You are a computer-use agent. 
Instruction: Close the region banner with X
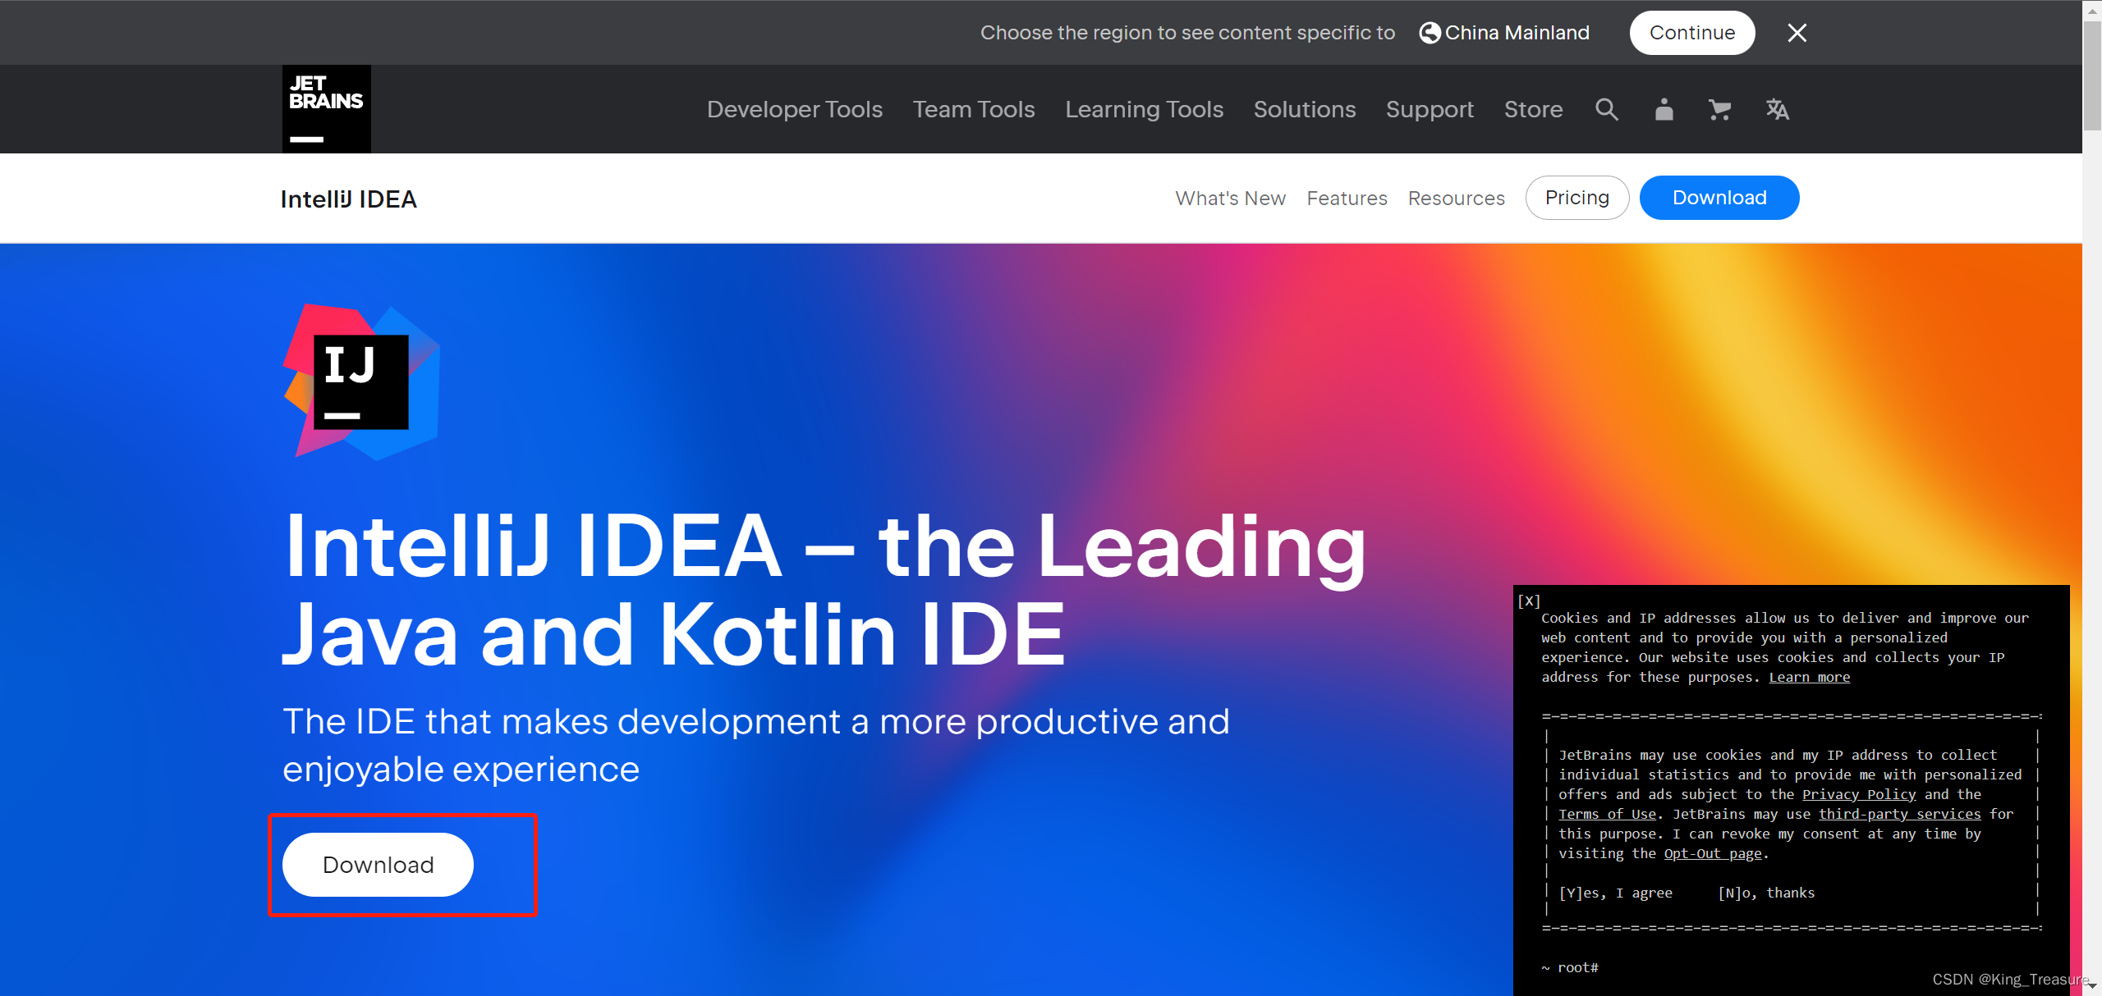[1797, 33]
